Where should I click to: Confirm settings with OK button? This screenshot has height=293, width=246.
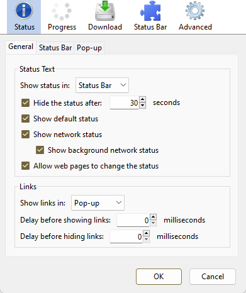159,277
